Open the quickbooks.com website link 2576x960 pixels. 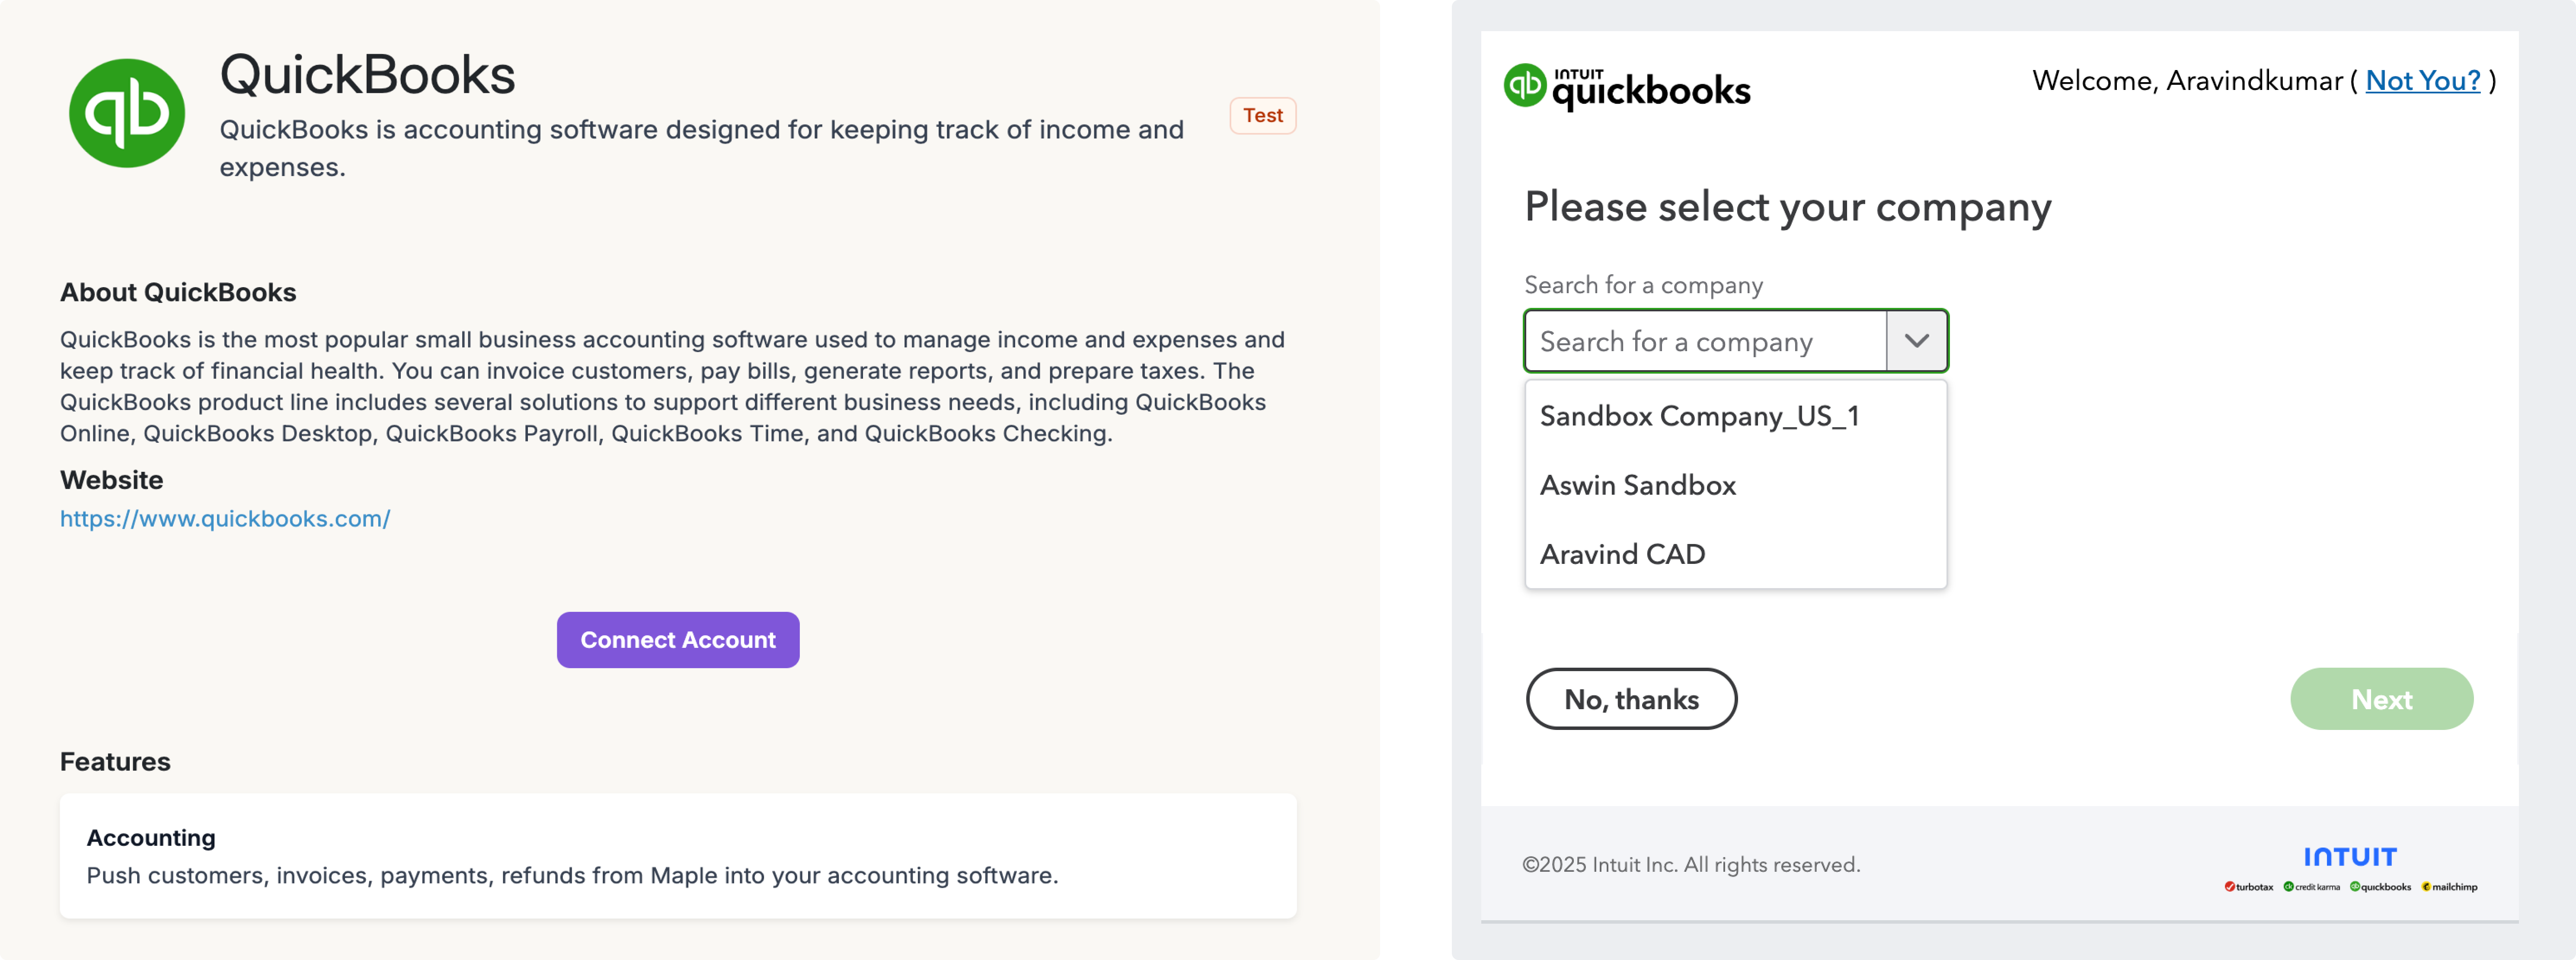(225, 519)
